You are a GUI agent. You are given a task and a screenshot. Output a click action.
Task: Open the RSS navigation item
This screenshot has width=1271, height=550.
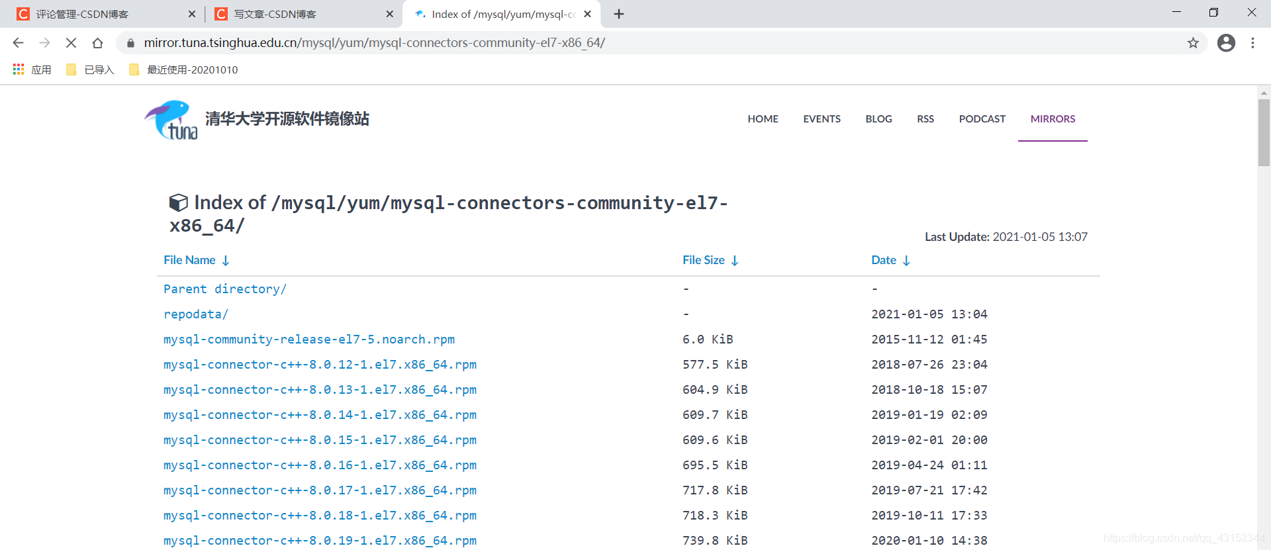pyautogui.click(x=925, y=119)
